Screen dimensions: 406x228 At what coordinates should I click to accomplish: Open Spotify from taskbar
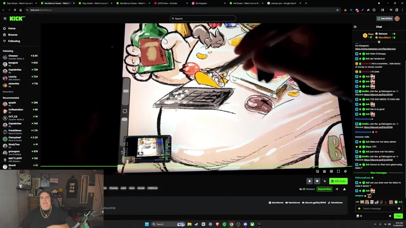[224, 224]
